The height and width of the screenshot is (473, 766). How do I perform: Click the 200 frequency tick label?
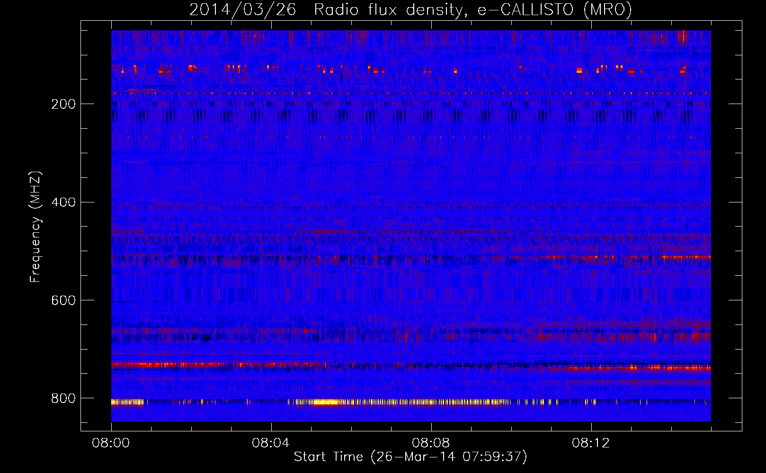coord(63,104)
